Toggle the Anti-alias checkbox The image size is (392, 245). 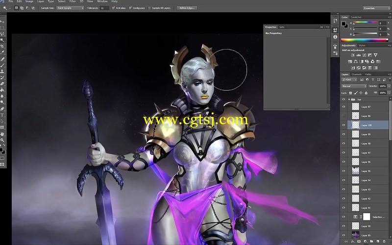tap(114, 8)
